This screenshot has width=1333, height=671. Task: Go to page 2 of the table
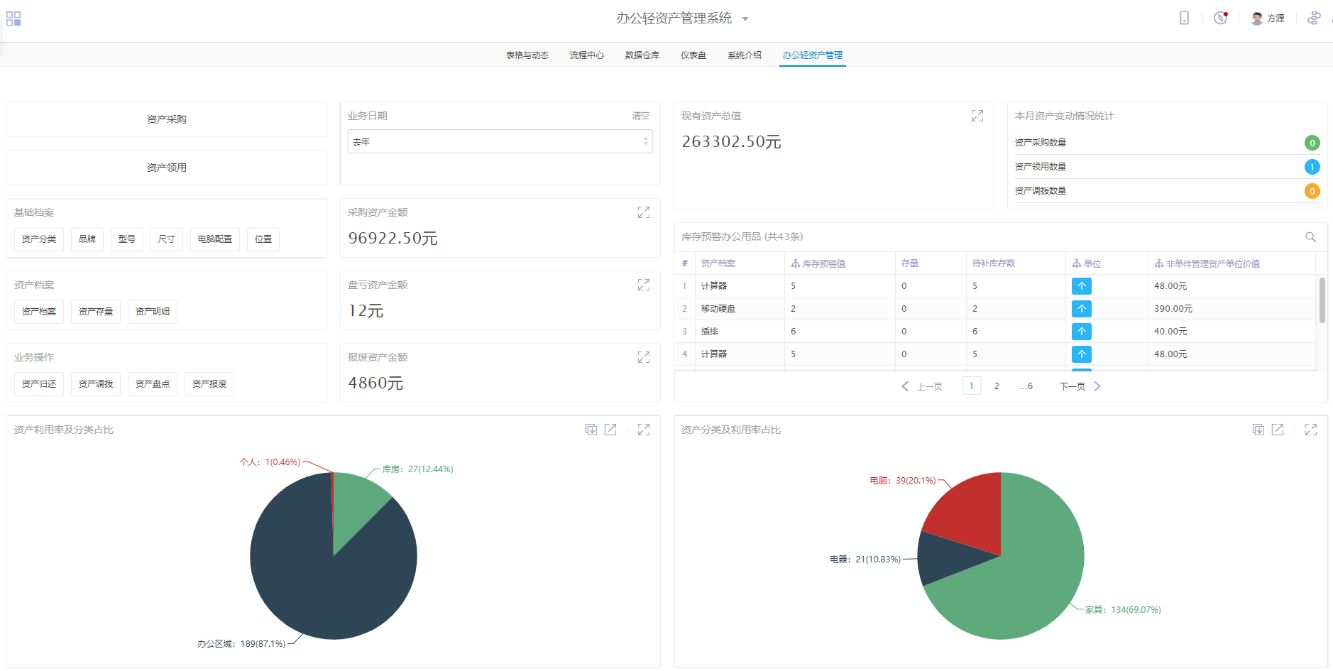pyautogui.click(x=997, y=386)
